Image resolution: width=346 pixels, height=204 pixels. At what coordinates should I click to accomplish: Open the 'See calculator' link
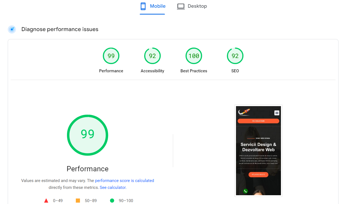coord(113,188)
